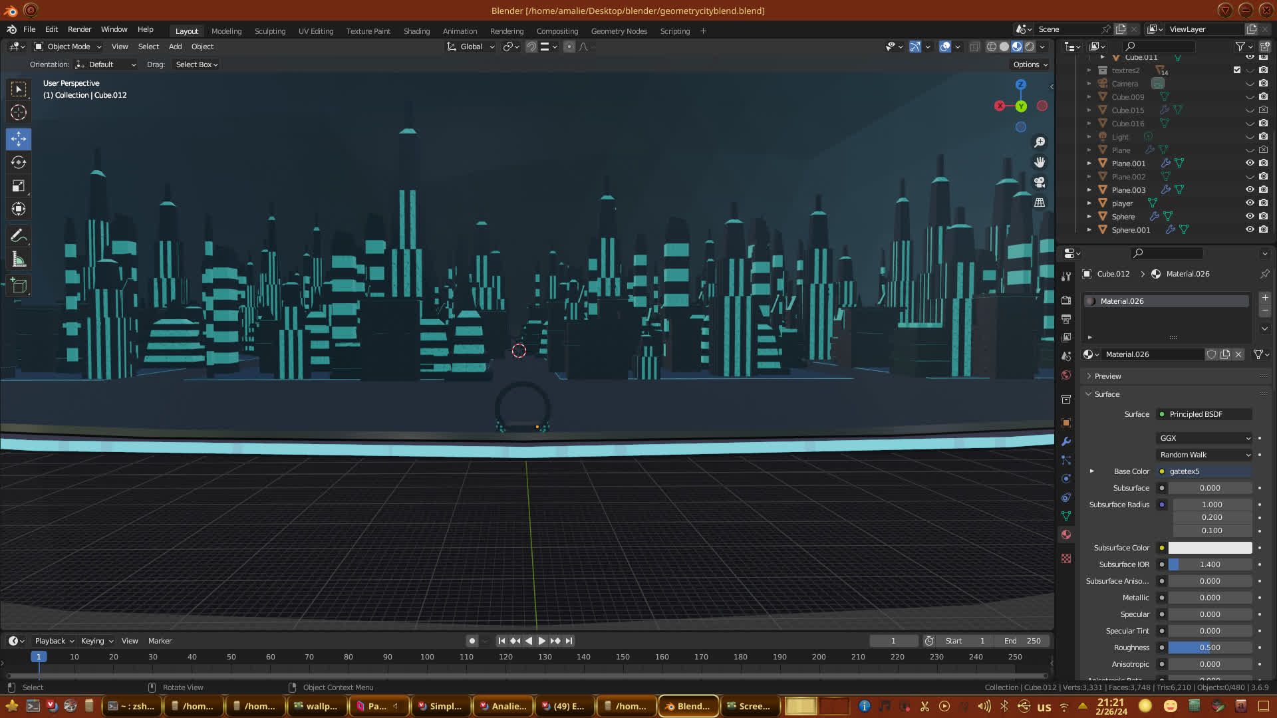Viewport: 1277px width, 718px height.
Task: Choose the Add Cube tool
Action: [x=19, y=286]
